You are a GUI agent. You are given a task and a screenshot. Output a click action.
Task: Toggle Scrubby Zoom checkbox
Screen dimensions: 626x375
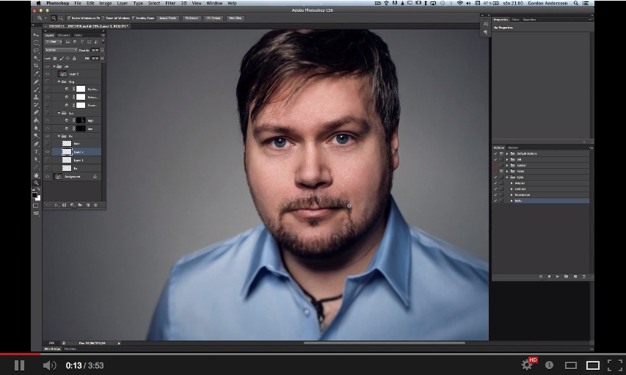134,18
